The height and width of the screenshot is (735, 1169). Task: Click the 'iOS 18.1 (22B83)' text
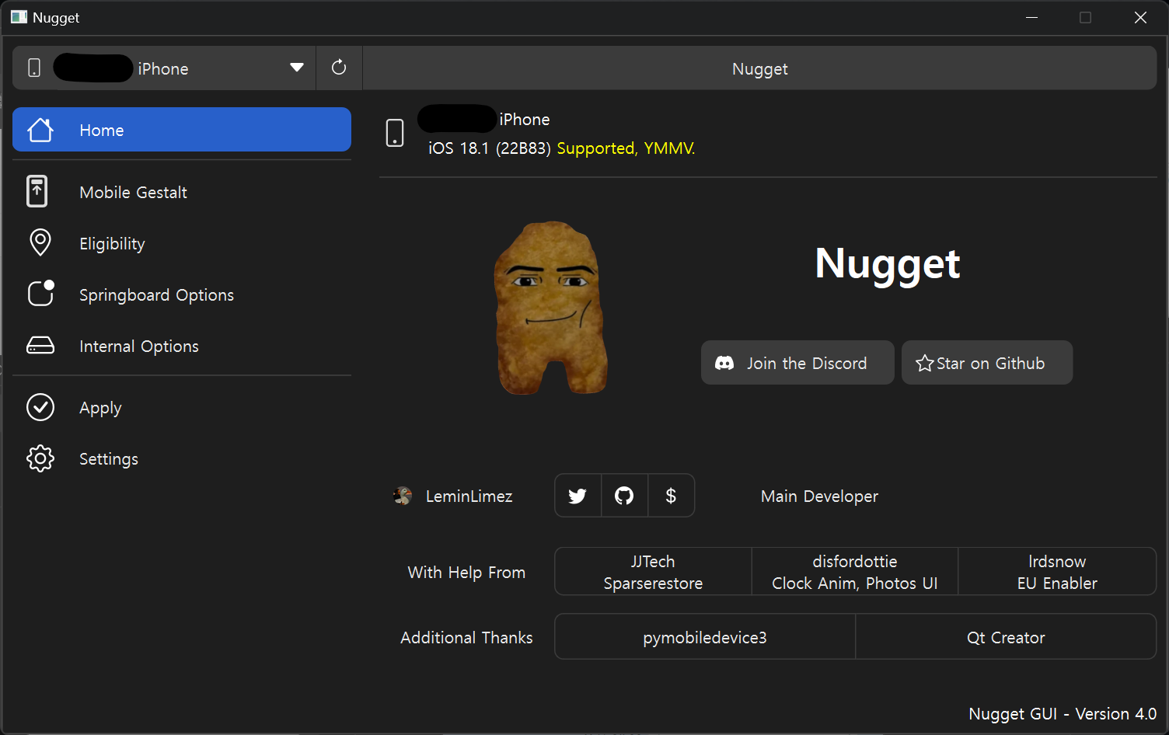[x=490, y=148]
